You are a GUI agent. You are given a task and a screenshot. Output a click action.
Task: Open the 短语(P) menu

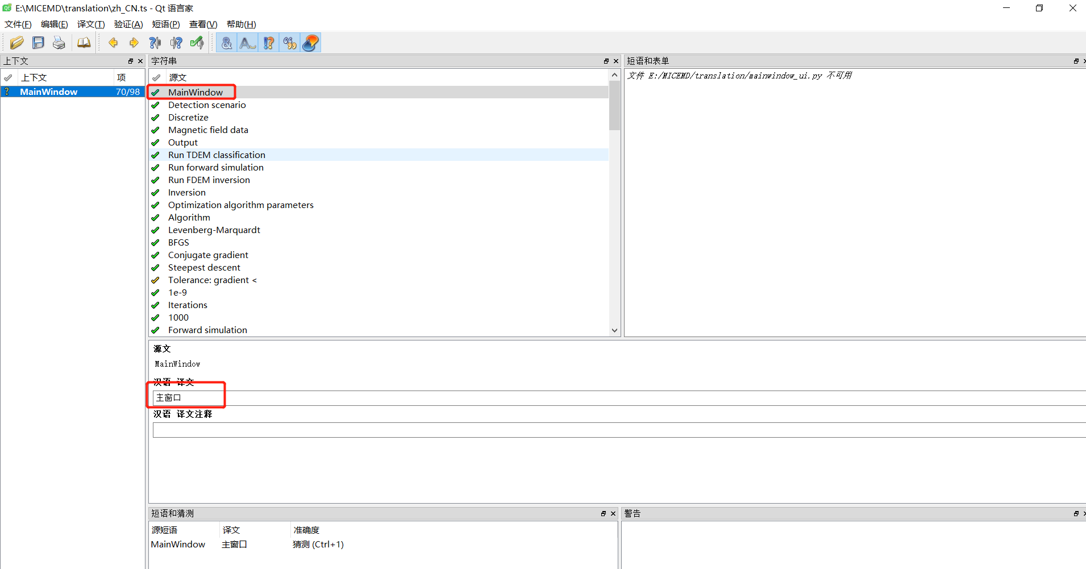166,24
